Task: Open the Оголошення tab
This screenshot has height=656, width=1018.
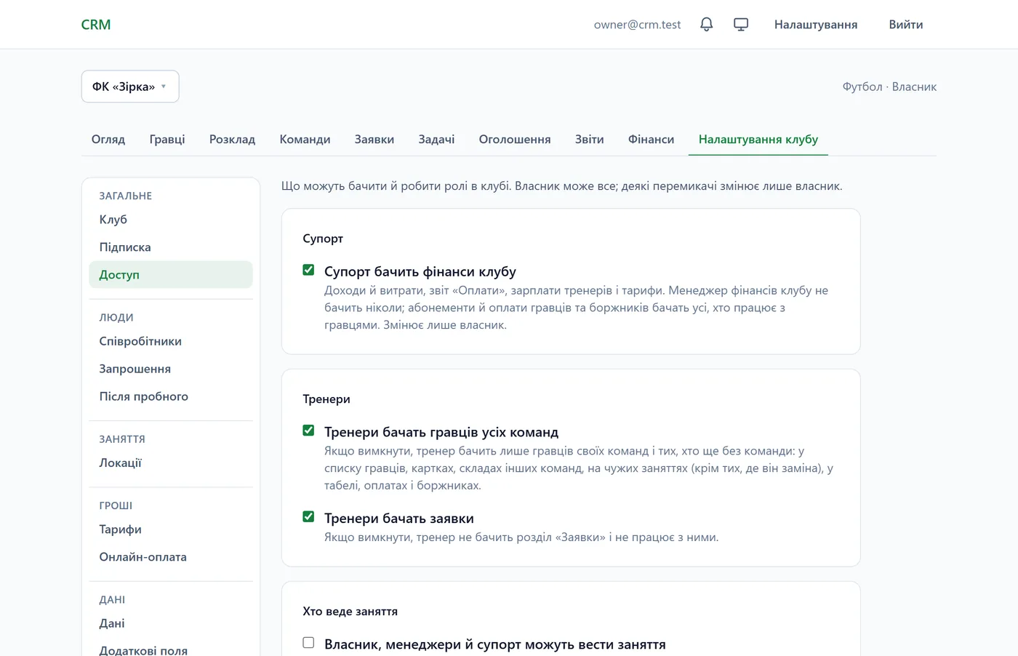Action: click(x=515, y=139)
